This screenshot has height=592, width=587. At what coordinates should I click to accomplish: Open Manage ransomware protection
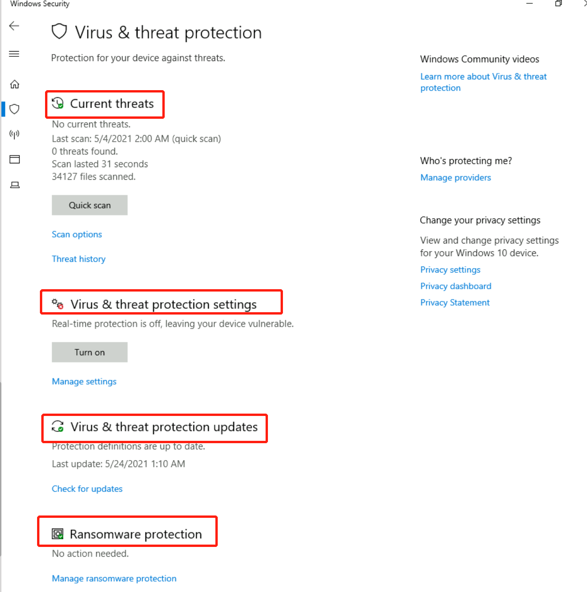tap(114, 578)
